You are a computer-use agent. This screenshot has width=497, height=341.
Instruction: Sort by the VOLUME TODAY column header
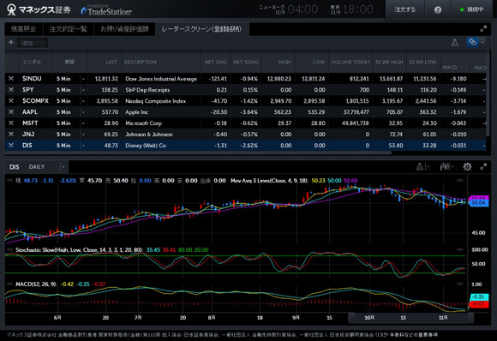pos(350,62)
